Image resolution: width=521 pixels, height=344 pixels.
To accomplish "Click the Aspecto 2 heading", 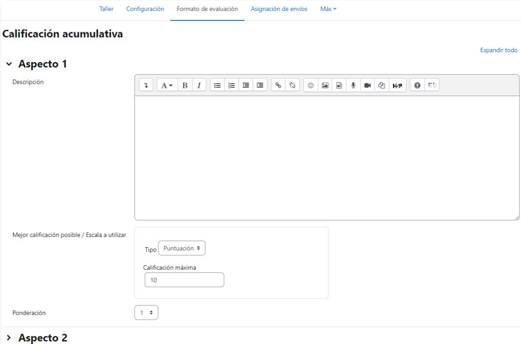I will [x=43, y=338].
